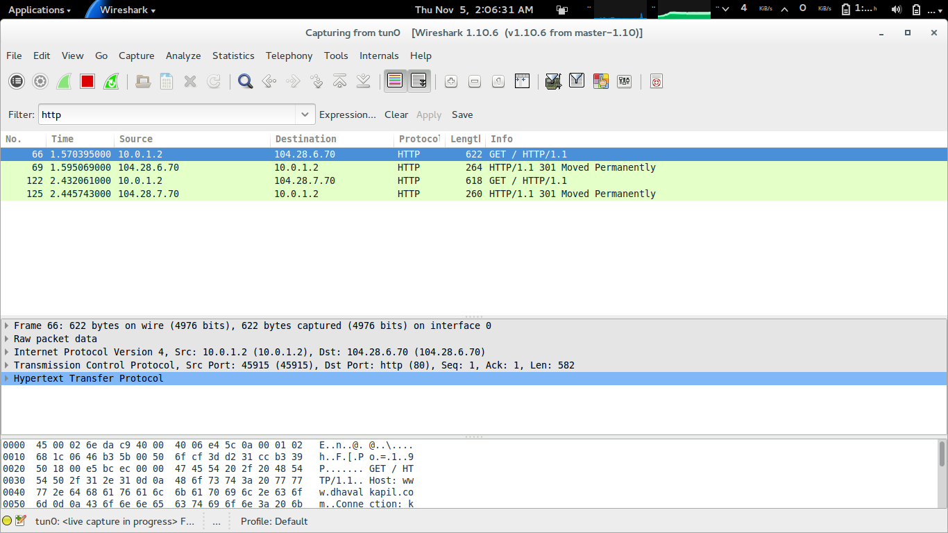Click the Expression... button
Viewport: 948px width, 533px height.
tap(348, 115)
